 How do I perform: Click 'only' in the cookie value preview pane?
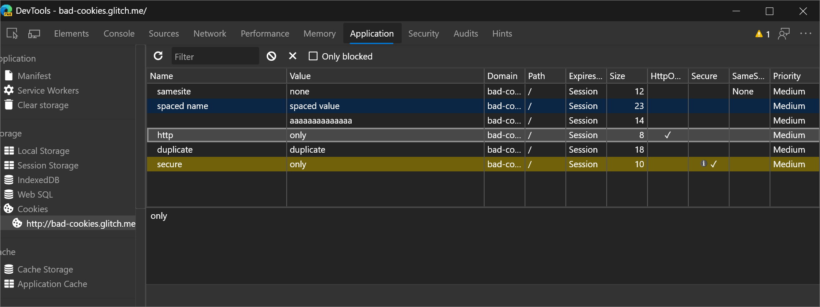coord(159,216)
